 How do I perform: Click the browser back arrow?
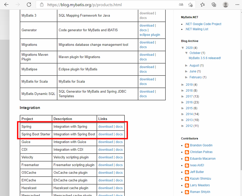[6, 5]
